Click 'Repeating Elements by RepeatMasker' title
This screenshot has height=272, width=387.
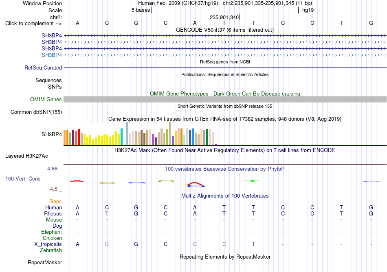tap(225, 257)
